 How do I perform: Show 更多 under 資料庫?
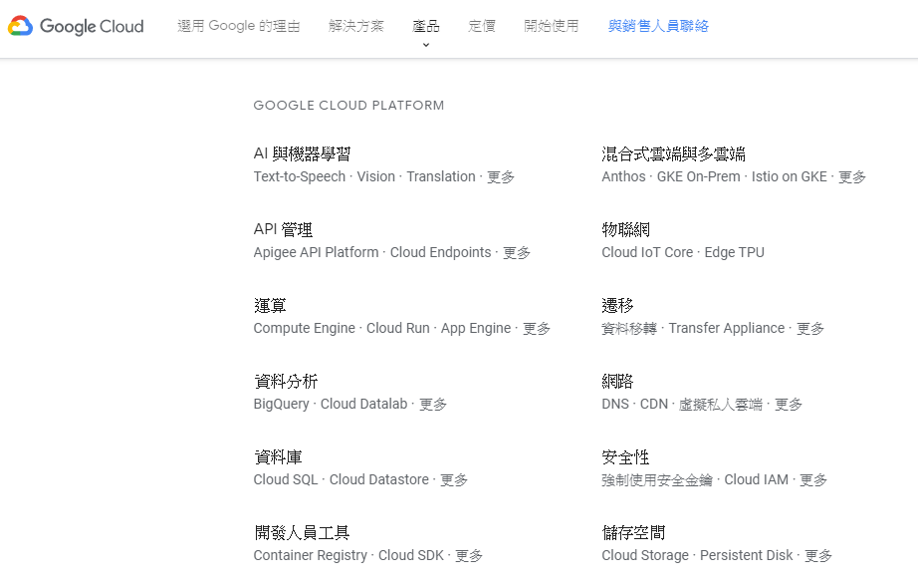(454, 479)
